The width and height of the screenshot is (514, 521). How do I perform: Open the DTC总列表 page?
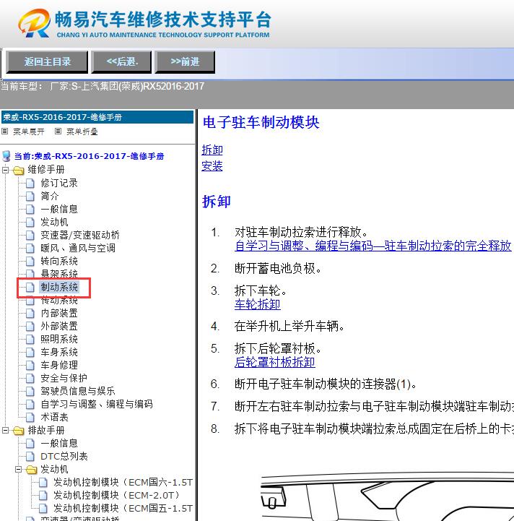[x=64, y=456]
